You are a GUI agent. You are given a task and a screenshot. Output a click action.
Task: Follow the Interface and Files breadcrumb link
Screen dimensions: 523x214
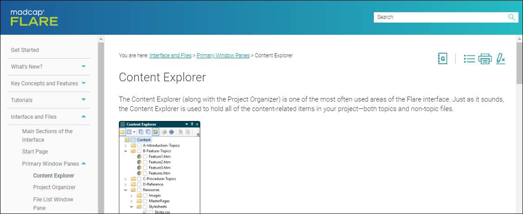click(170, 56)
